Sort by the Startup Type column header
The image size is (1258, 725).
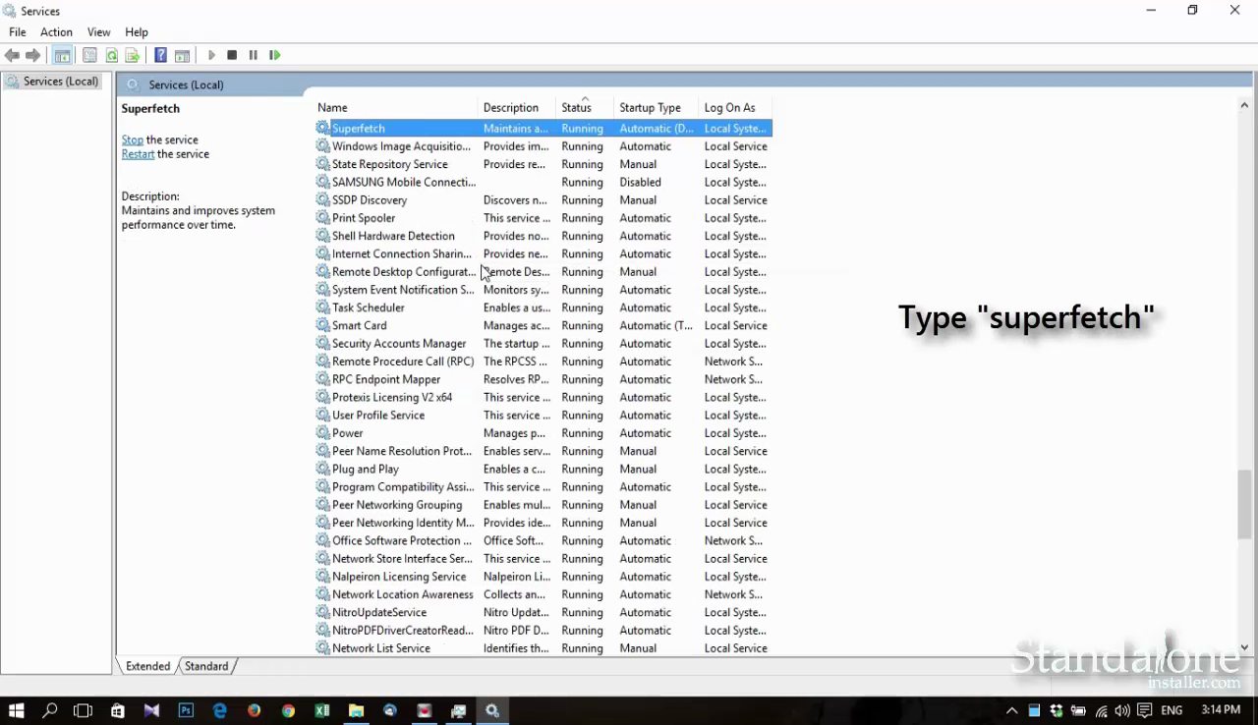[658, 108]
